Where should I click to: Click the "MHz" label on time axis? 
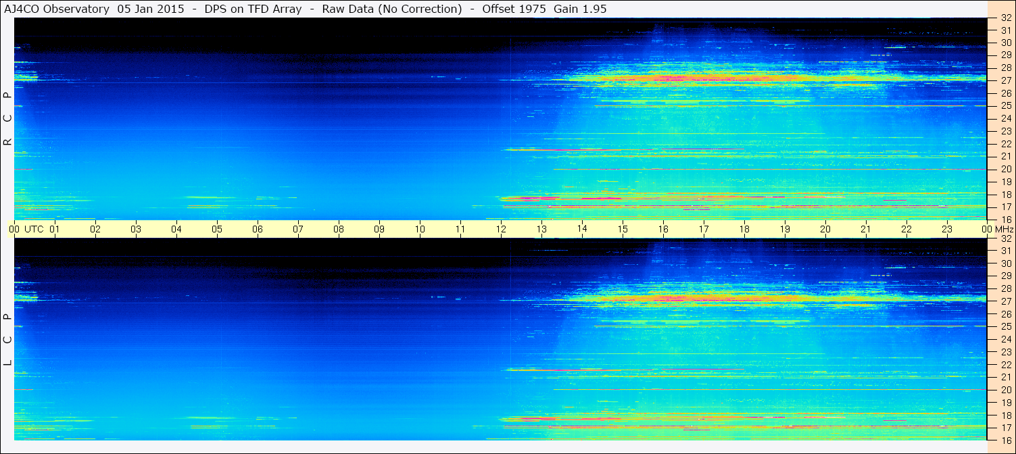point(1005,229)
